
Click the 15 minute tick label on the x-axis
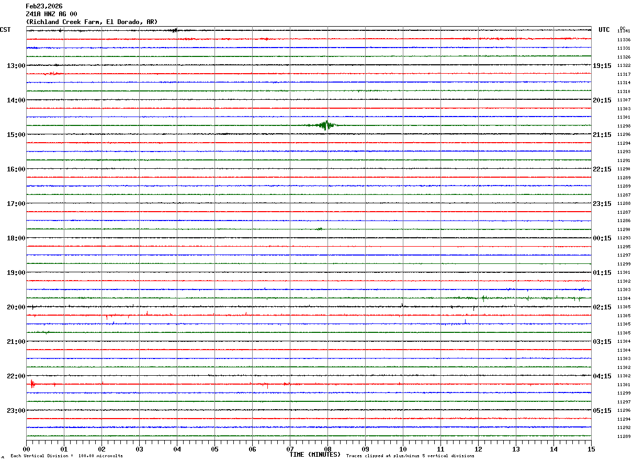pos(591,449)
